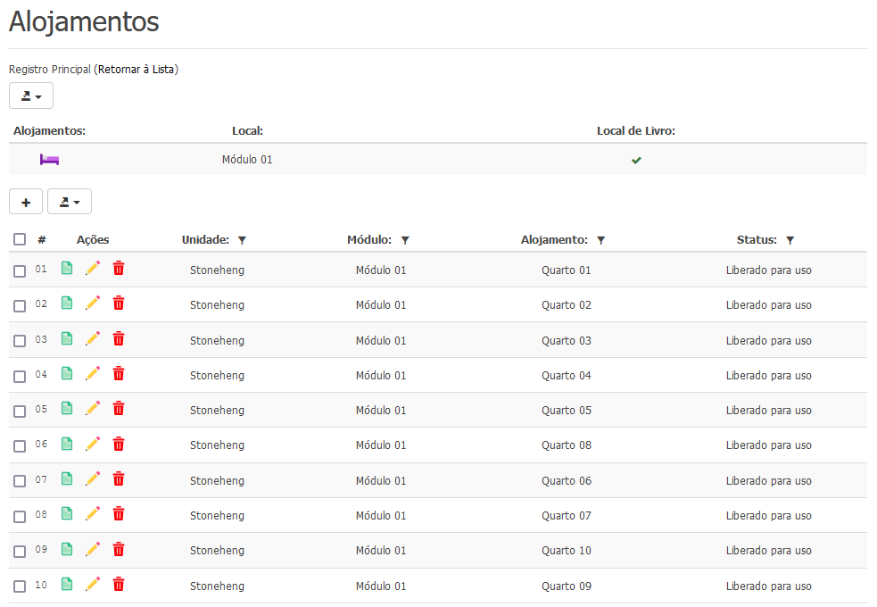Edit row 10 with the pencil icon
Screen dimensions: 877x607
tap(93, 585)
